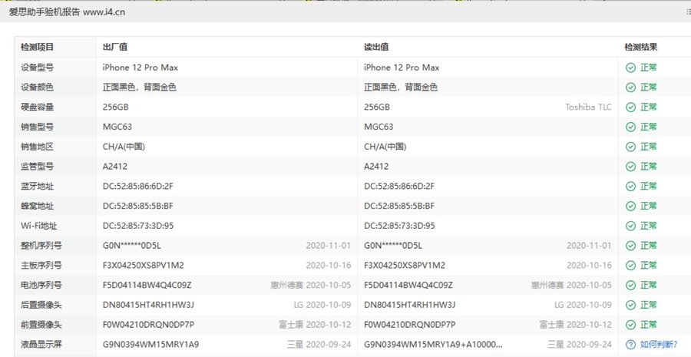Select the Wi-Fi地址 row label
The image size is (691, 357).
coord(39,226)
